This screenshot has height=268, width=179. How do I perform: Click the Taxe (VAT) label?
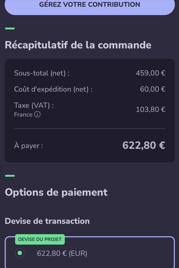point(34,105)
